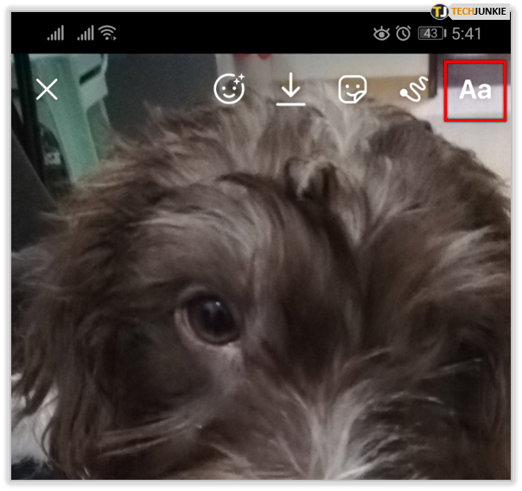Viewport: 522px width, 491px height.
Task: Open the face effects filter icon
Action: [231, 89]
